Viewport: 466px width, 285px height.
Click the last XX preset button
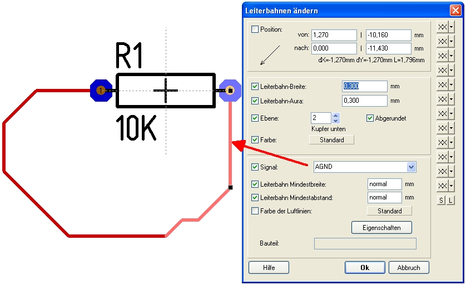pyautogui.click(x=442, y=186)
